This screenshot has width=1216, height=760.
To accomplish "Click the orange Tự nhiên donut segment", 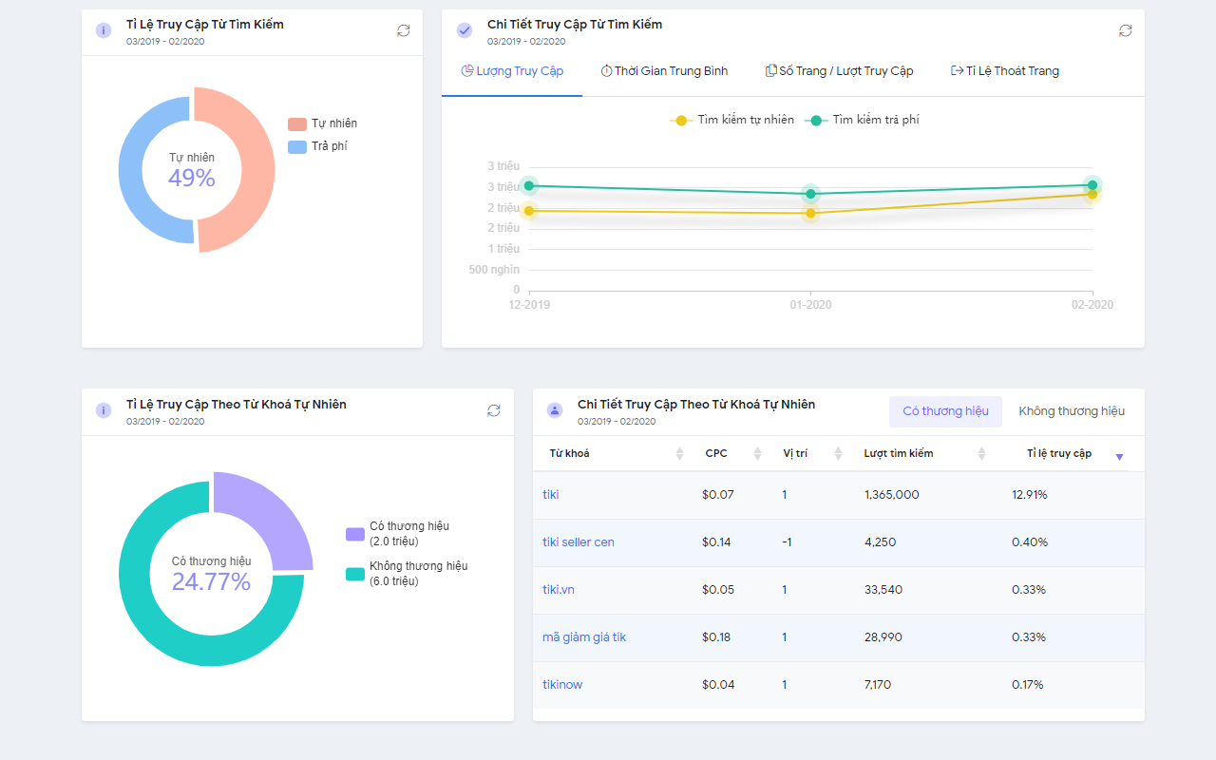I will (x=257, y=171).
